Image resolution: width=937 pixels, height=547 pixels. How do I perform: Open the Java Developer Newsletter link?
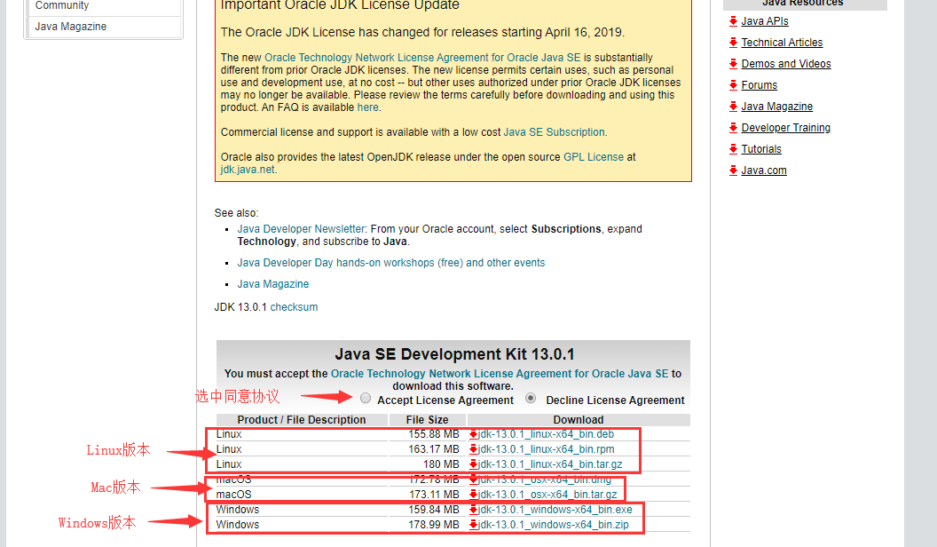coord(301,229)
